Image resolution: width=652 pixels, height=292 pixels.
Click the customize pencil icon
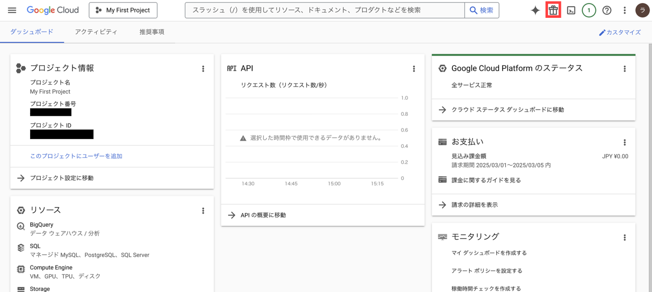[x=602, y=32]
